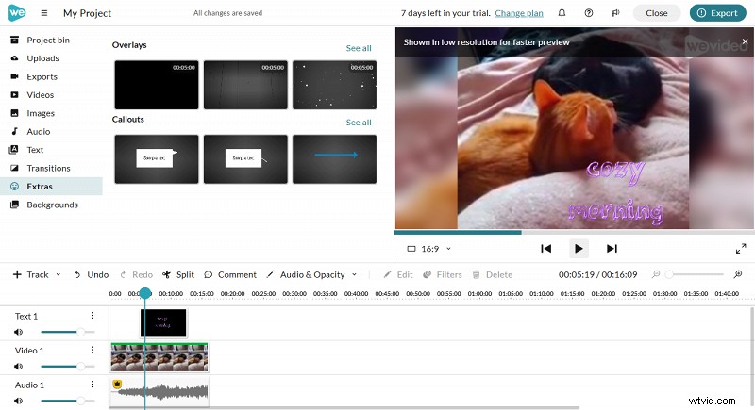Click the My Project title
This screenshot has width=755, height=410.
[87, 13]
